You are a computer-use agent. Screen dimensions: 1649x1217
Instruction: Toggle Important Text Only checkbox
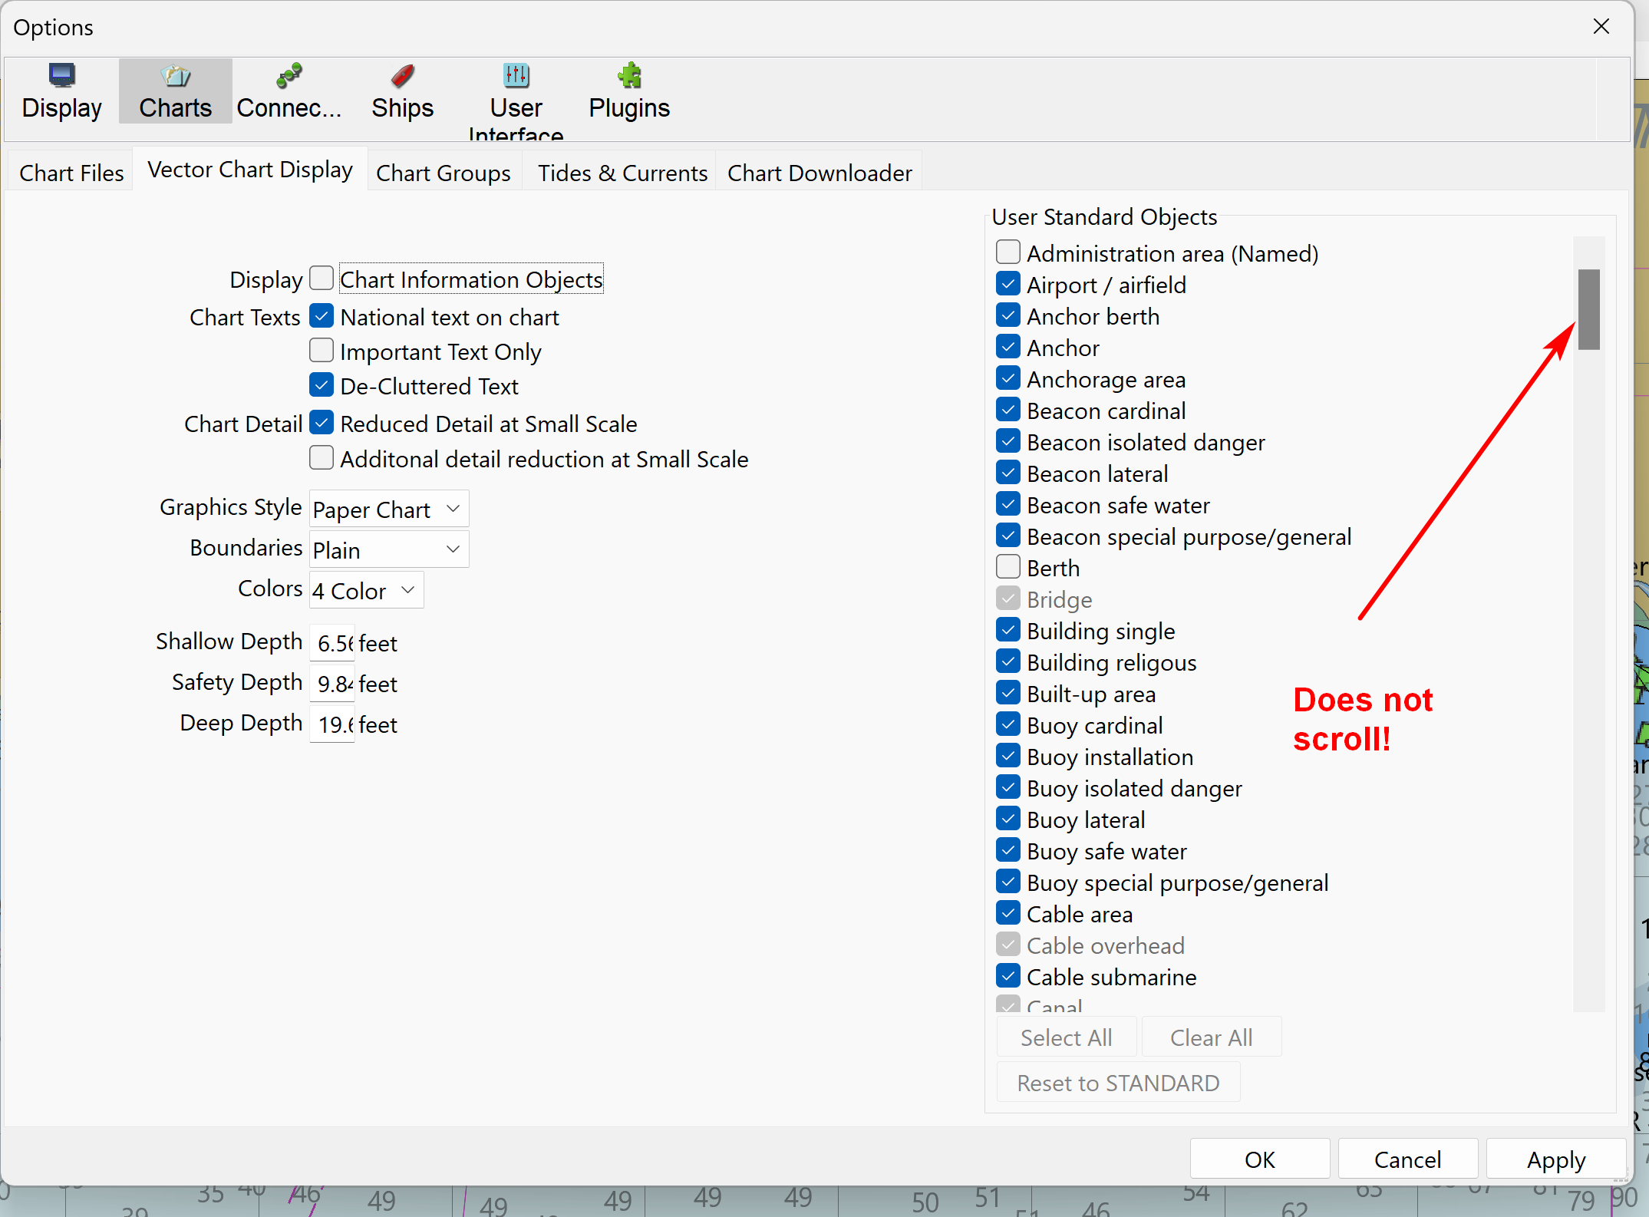click(x=322, y=351)
